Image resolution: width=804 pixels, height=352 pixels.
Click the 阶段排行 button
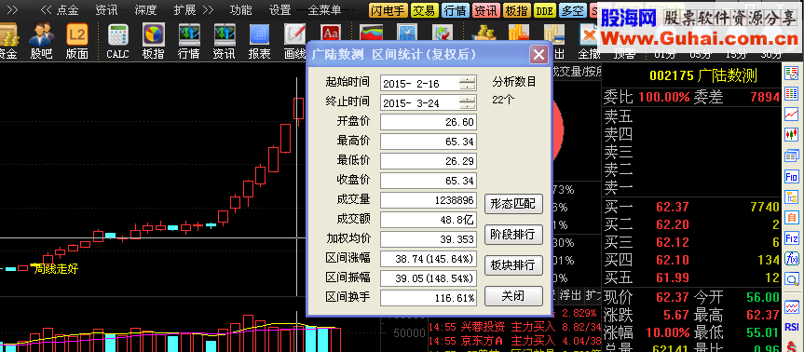pos(513,235)
